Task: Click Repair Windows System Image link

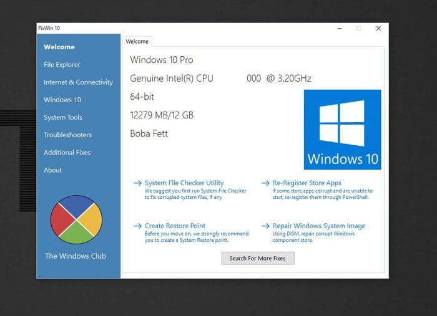Action: point(319,226)
